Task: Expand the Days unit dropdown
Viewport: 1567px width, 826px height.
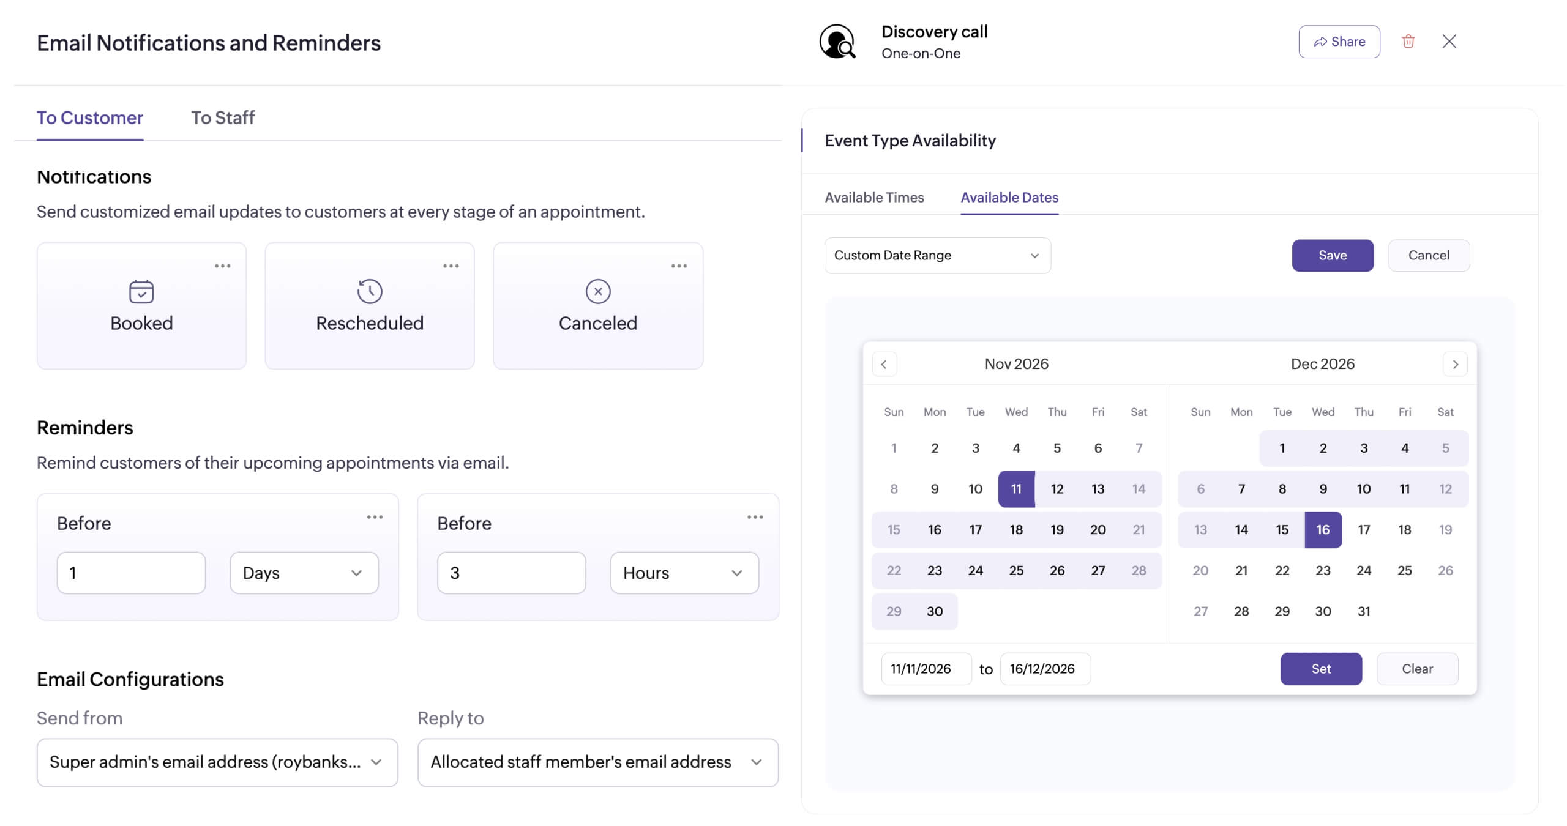Action: (x=304, y=573)
